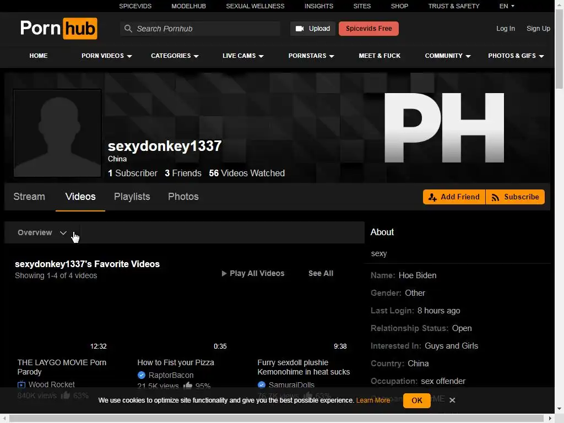Click the site logo in the header

[x=58, y=29]
